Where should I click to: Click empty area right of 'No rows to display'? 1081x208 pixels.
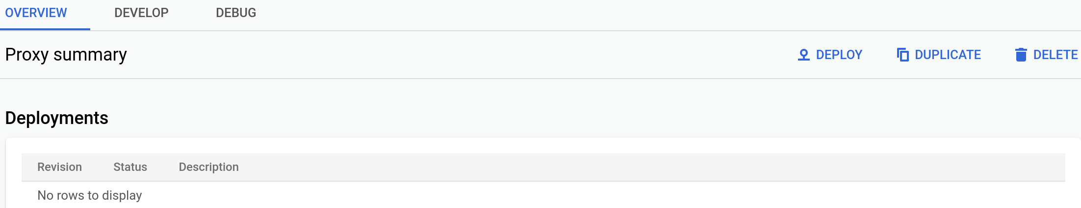(x=589, y=195)
